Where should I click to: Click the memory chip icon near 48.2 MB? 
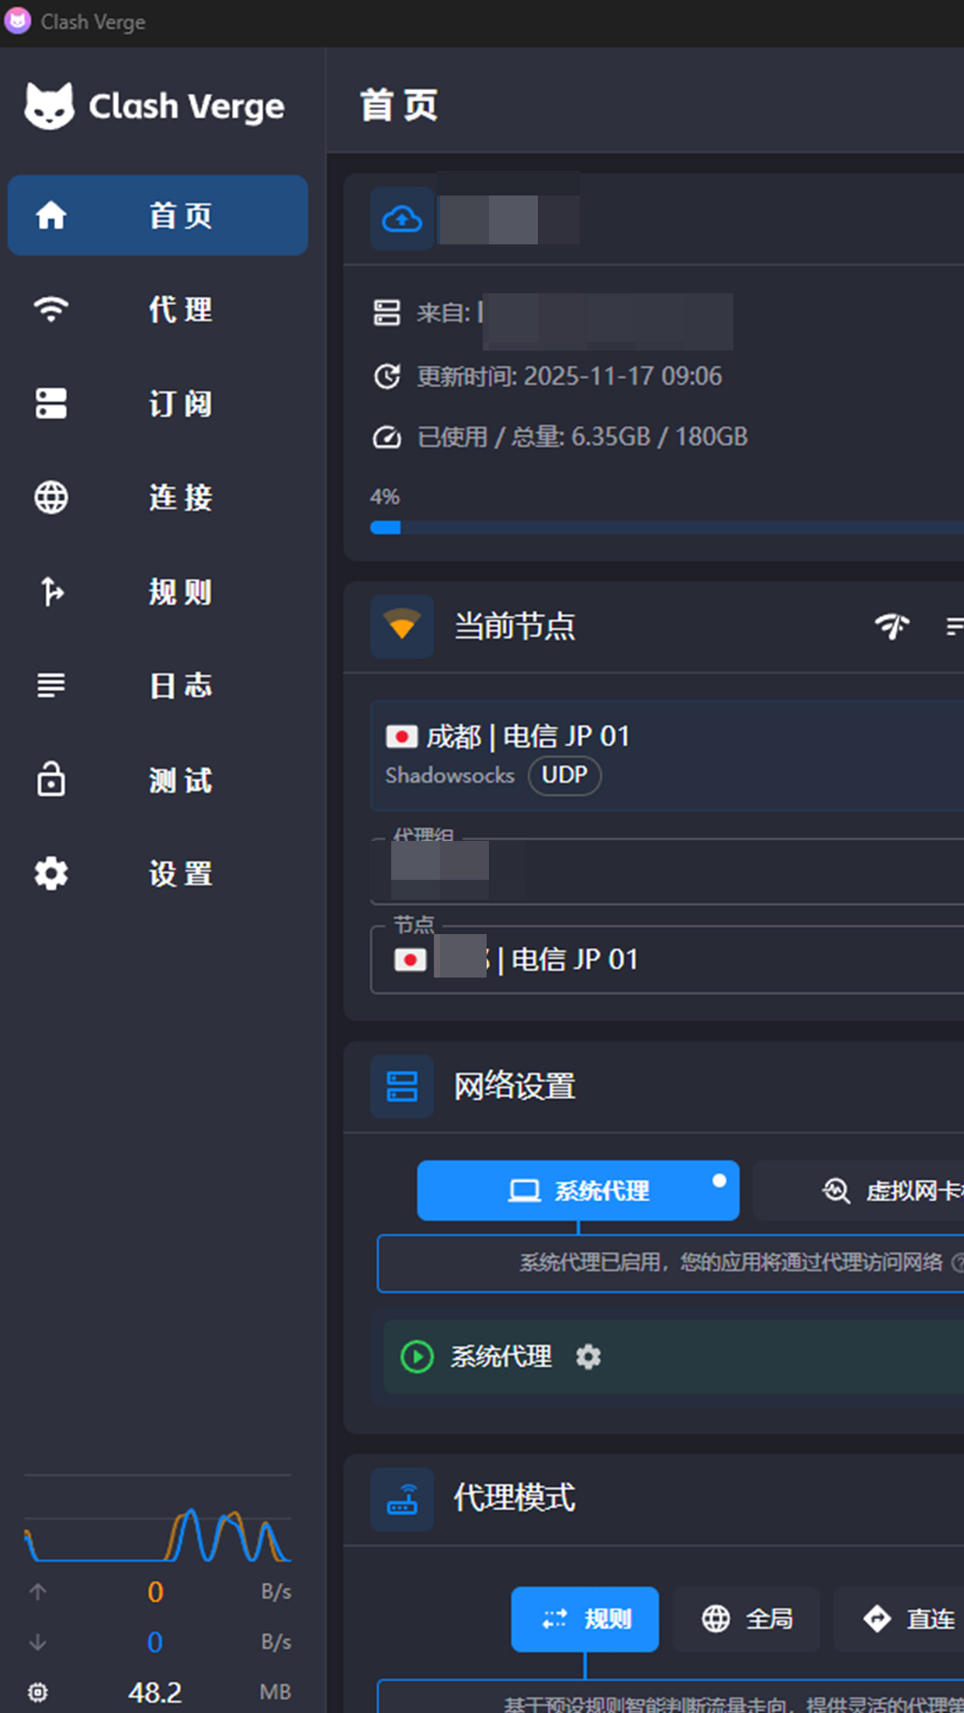(x=37, y=1692)
